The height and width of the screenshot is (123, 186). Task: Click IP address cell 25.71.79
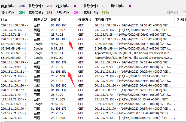tap(57, 95)
